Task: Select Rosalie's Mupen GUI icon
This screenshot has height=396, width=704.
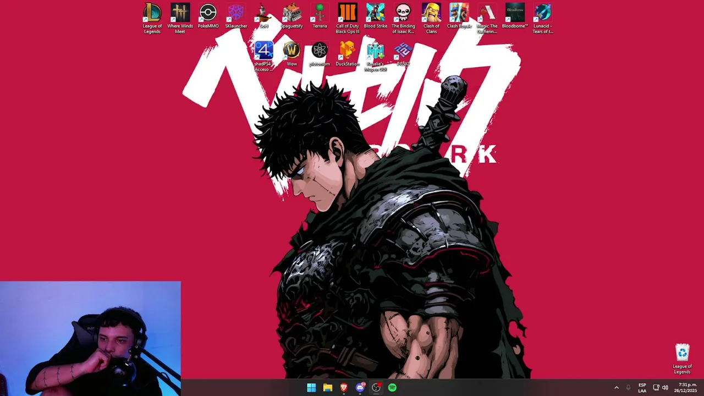Action: [376, 56]
